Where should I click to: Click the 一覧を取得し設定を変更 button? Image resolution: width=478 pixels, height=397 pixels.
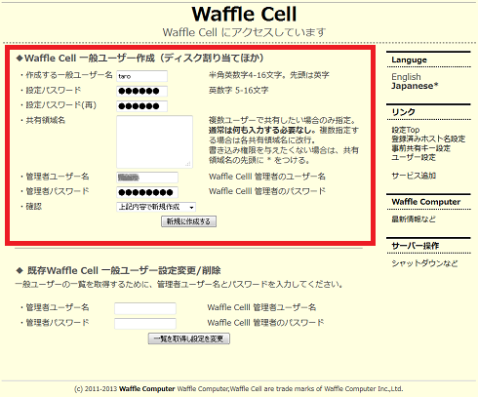click(x=189, y=338)
